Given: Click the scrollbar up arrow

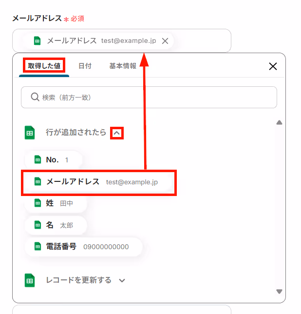Looking at the screenshot, I should (279, 122).
